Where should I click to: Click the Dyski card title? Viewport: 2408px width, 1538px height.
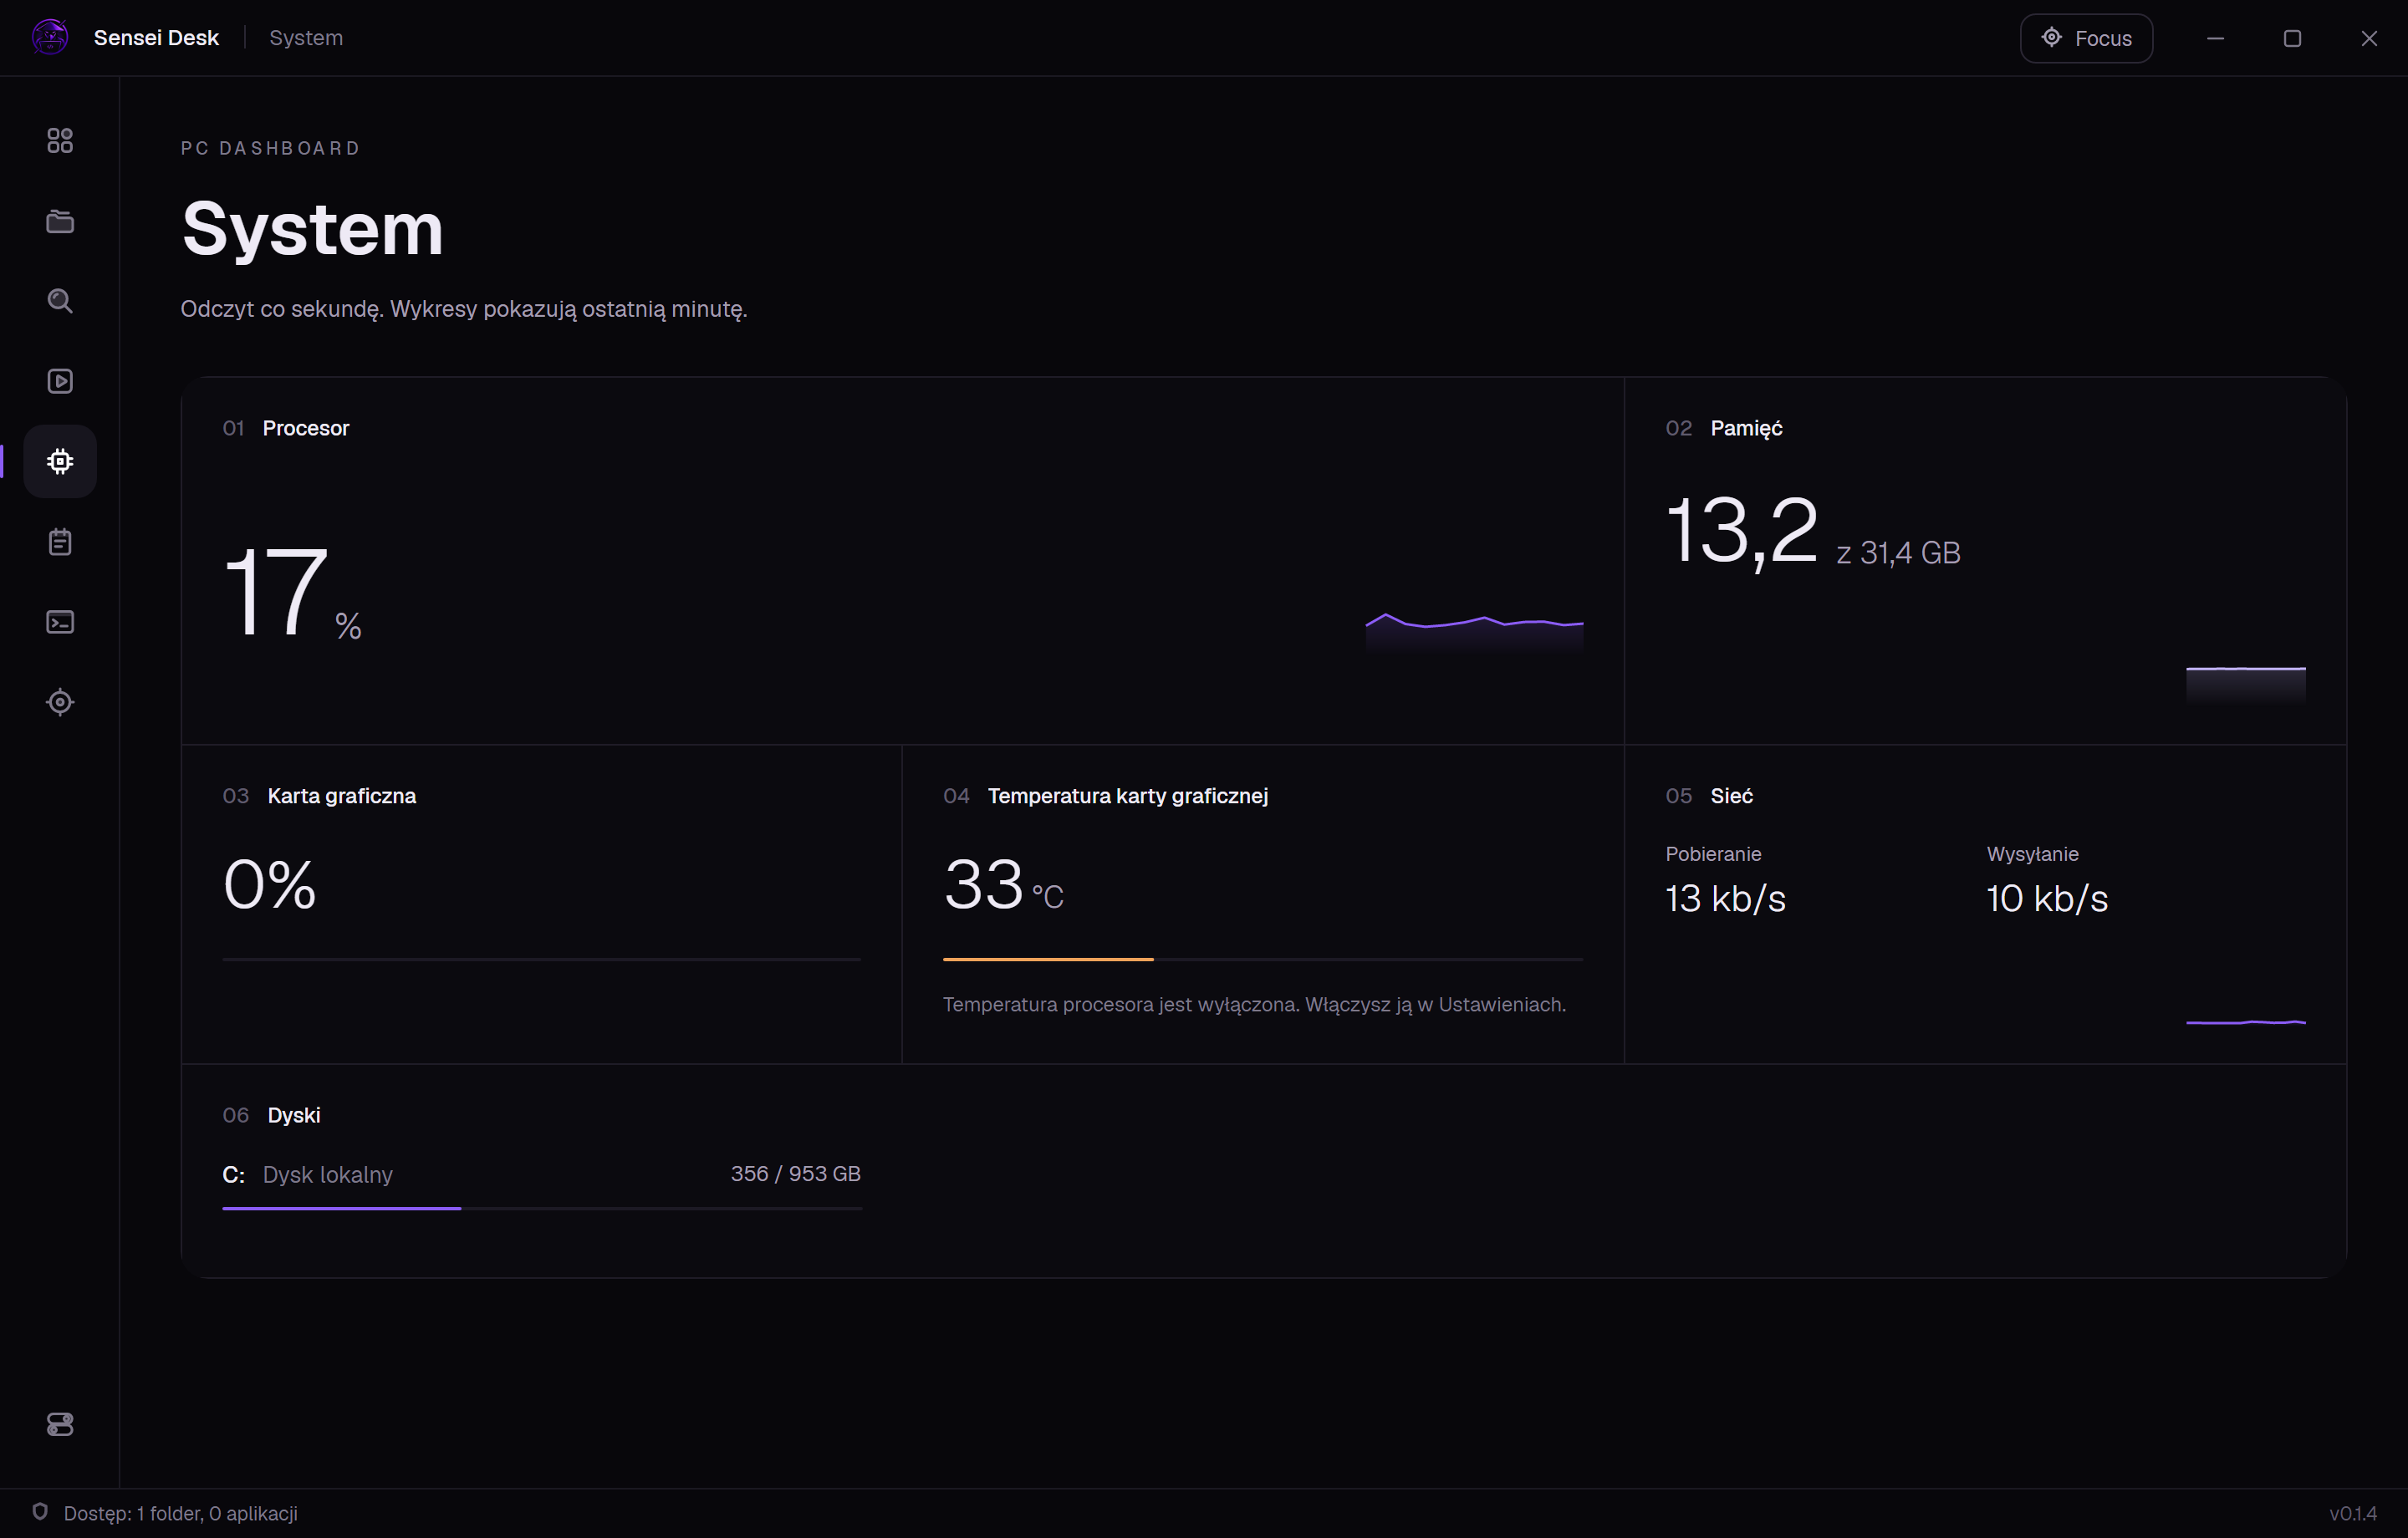[294, 1115]
